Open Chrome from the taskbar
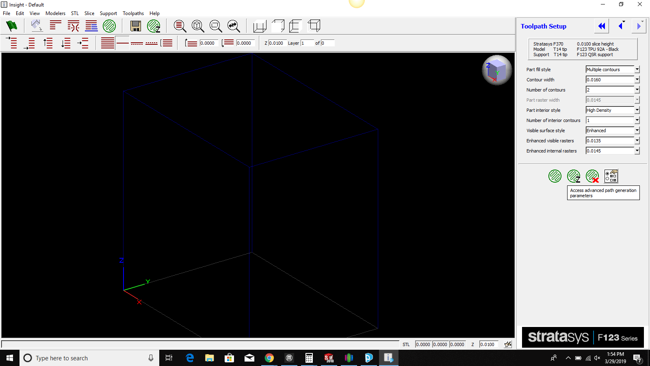 click(269, 358)
